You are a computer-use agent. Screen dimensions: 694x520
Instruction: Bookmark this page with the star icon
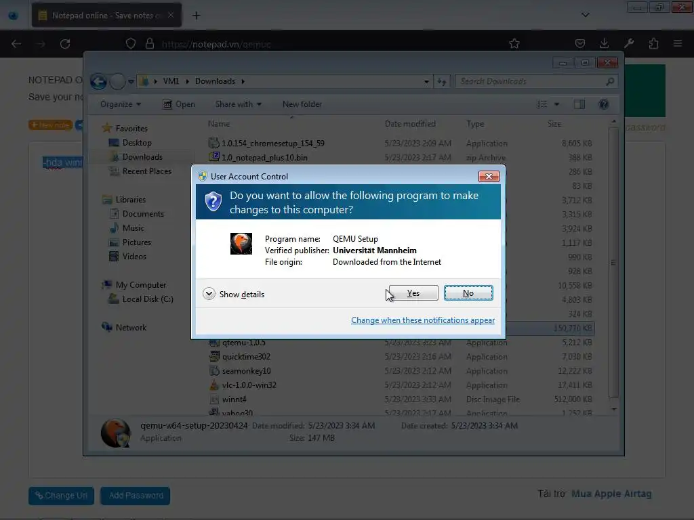pyautogui.click(x=514, y=44)
